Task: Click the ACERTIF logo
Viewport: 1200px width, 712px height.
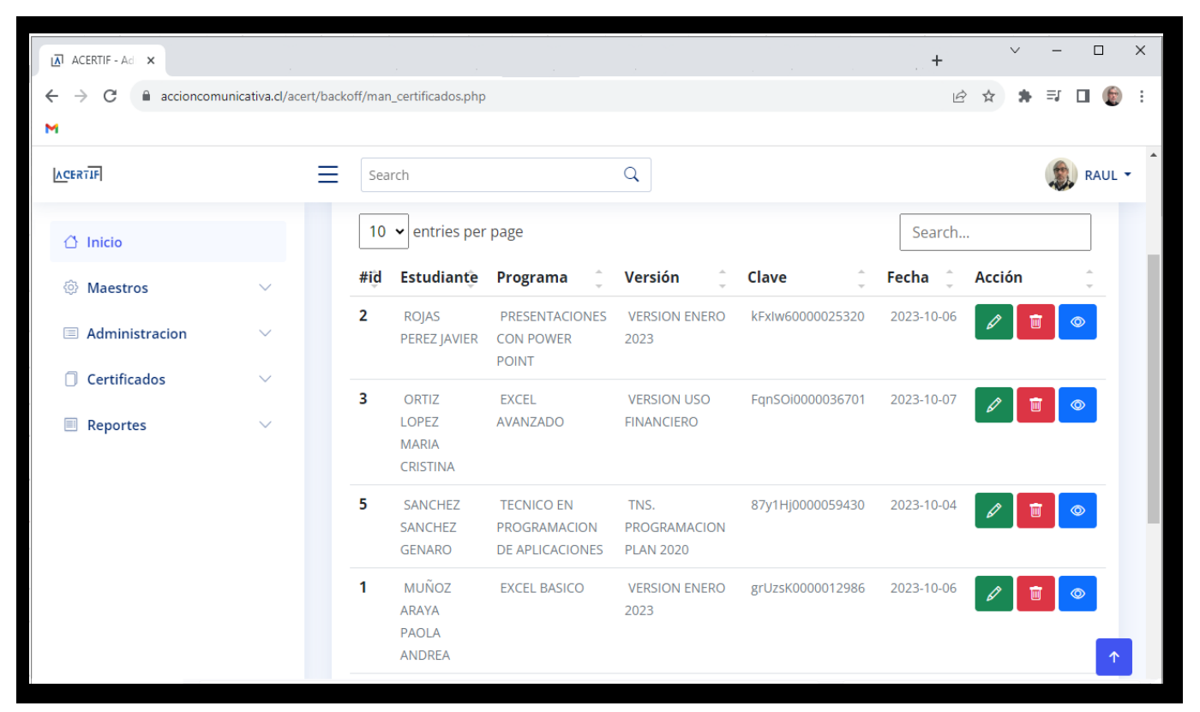Action: click(78, 173)
